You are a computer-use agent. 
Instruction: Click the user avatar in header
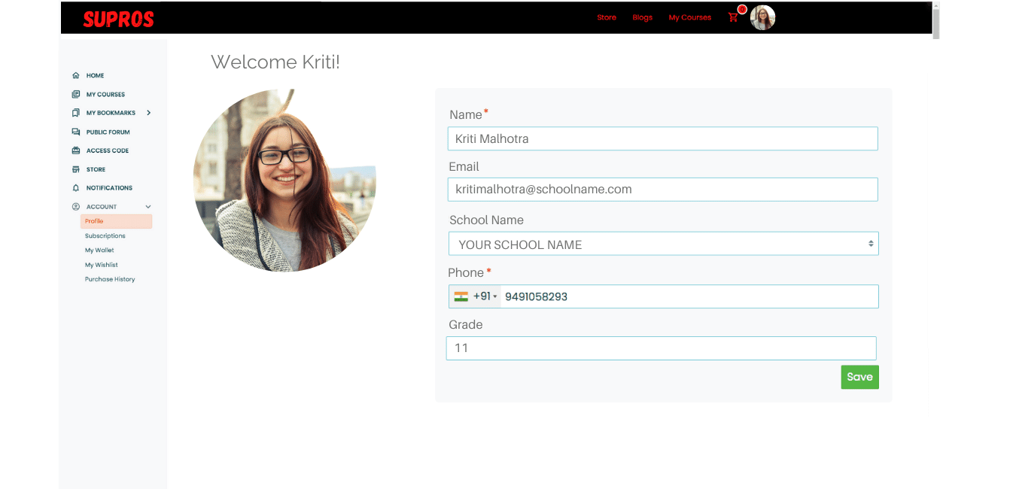point(762,17)
